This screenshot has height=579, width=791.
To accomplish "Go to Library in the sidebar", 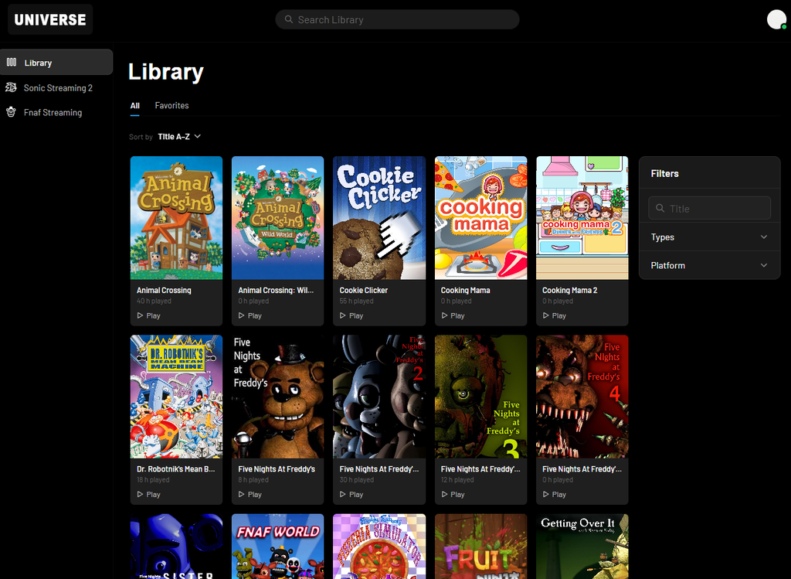I will (56, 63).
